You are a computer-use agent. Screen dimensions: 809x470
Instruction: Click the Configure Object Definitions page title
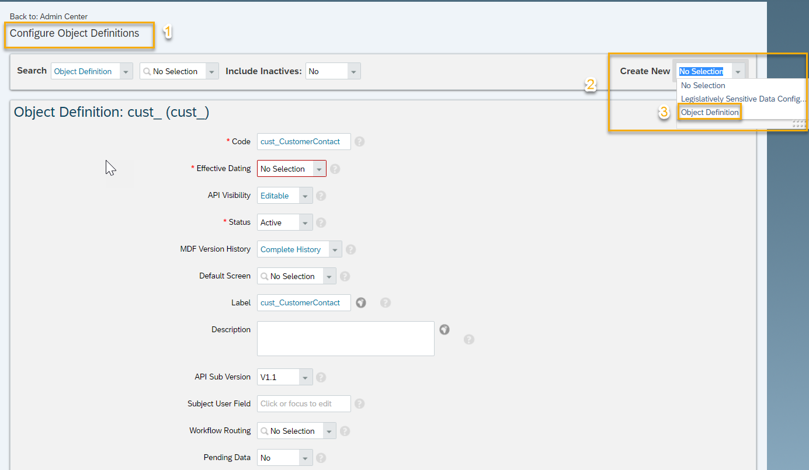tap(74, 33)
